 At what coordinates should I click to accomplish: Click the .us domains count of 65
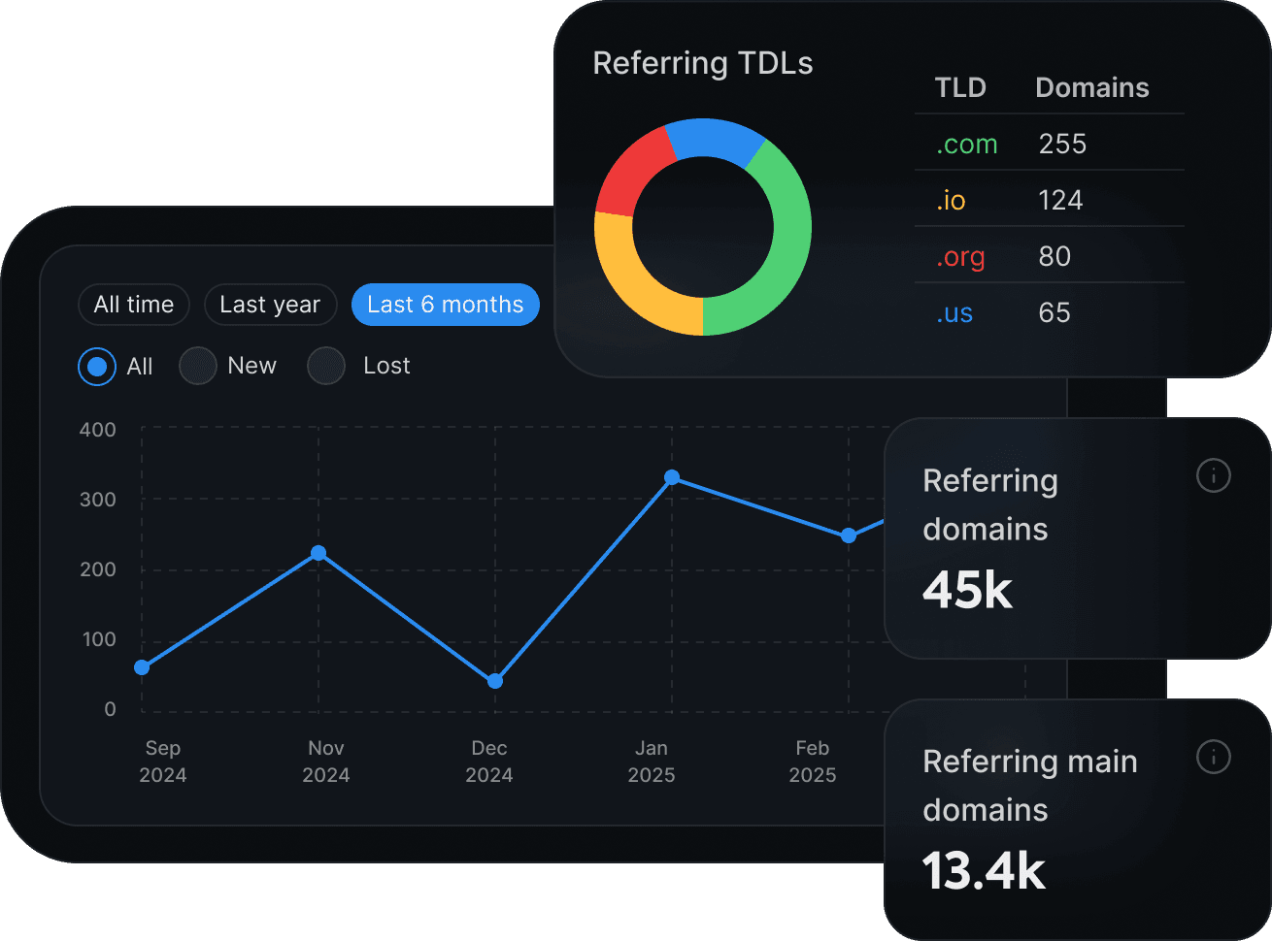coord(1054,312)
